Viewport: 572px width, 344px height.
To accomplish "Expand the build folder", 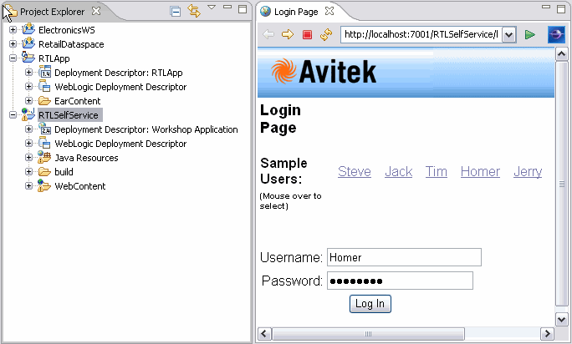I will [28, 171].
